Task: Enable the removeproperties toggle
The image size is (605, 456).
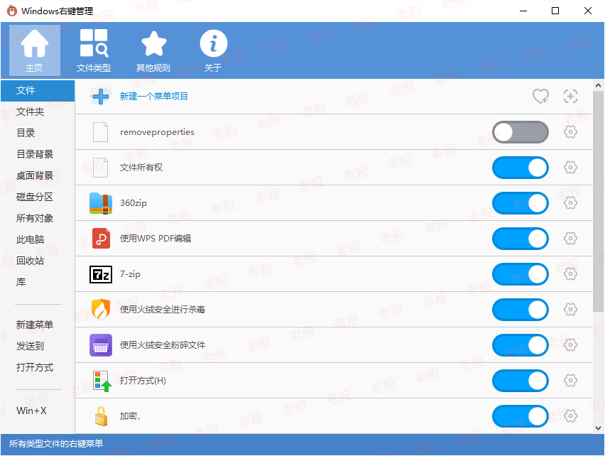Action: point(520,132)
